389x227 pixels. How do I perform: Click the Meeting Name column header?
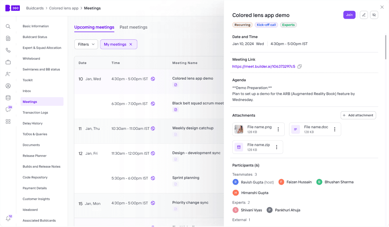click(185, 63)
